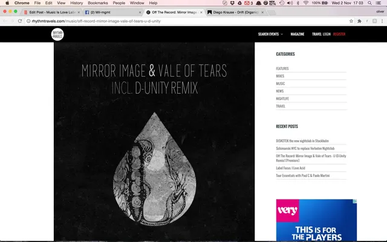The height and width of the screenshot is (242, 387).
Task: Click the oliver profile button
Action: click(x=380, y=11)
